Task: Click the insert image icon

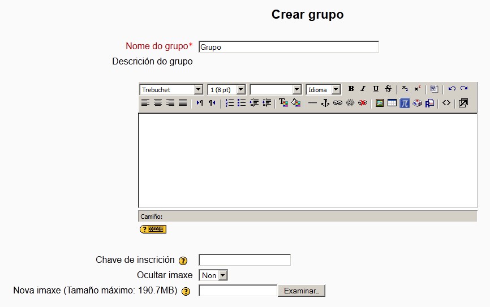Action: [380, 103]
